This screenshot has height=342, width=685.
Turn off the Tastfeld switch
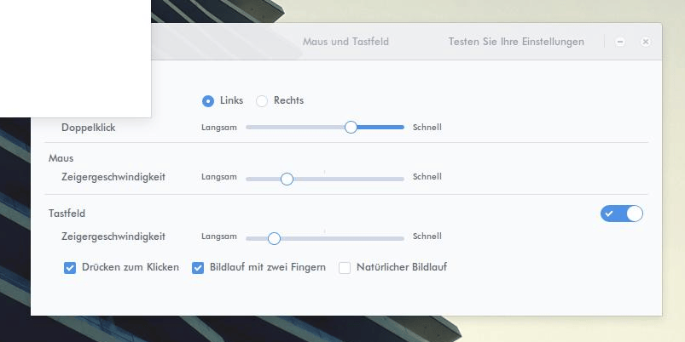[621, 214]
